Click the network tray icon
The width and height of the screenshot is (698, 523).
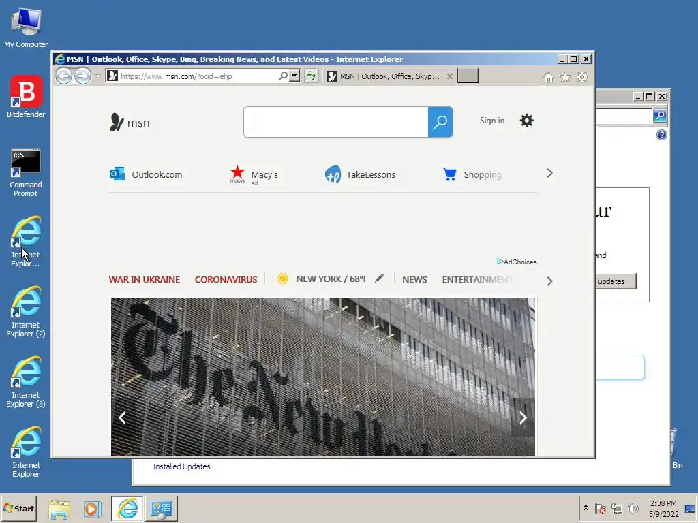point(616,508)
